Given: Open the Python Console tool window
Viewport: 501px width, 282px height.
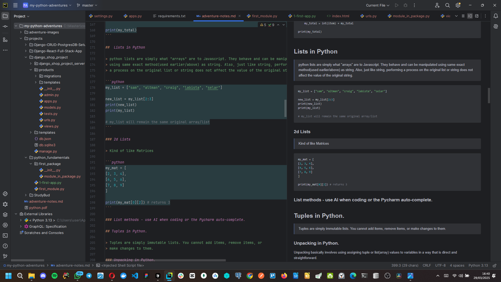Looking at the screenshot, I should tap(5, 194).
